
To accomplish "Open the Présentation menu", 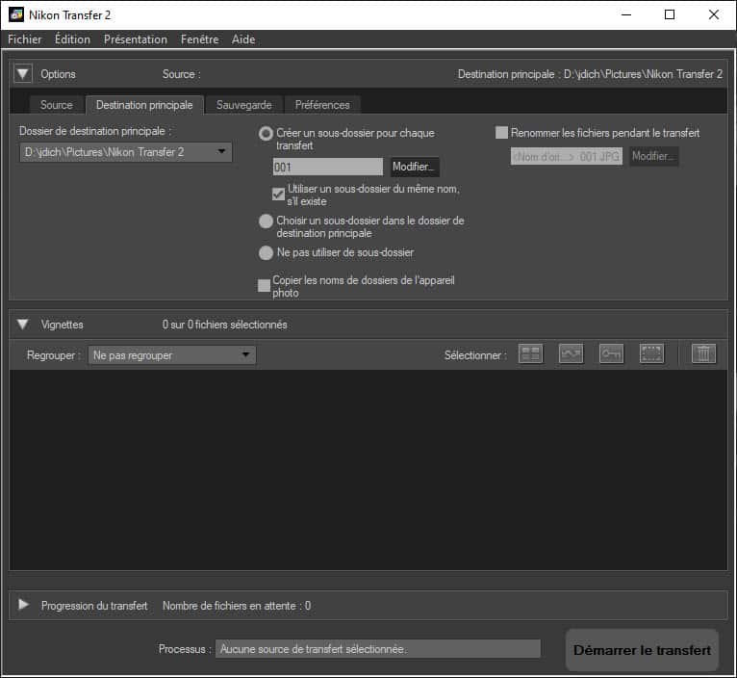I will pos(136,39).
